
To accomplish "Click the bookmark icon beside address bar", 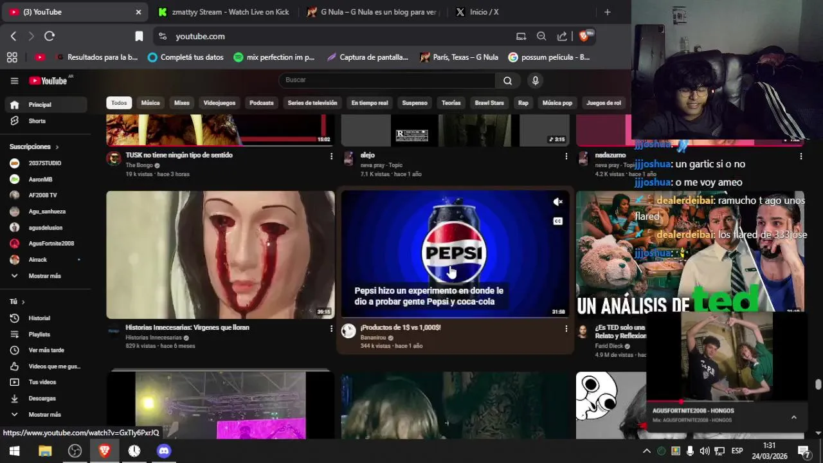I will [x=139, y=36].
